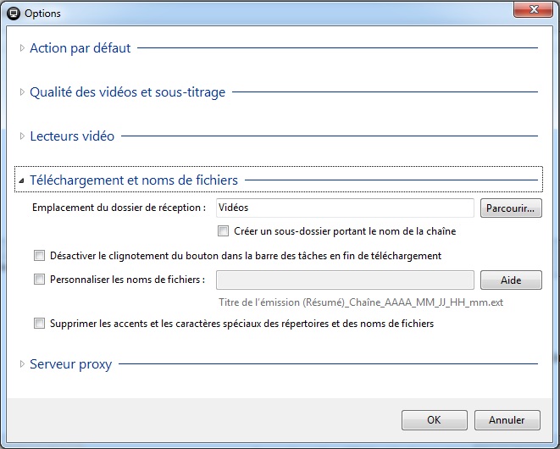
Task: Cancel with the Annuler button
Action: coord(507,420)
